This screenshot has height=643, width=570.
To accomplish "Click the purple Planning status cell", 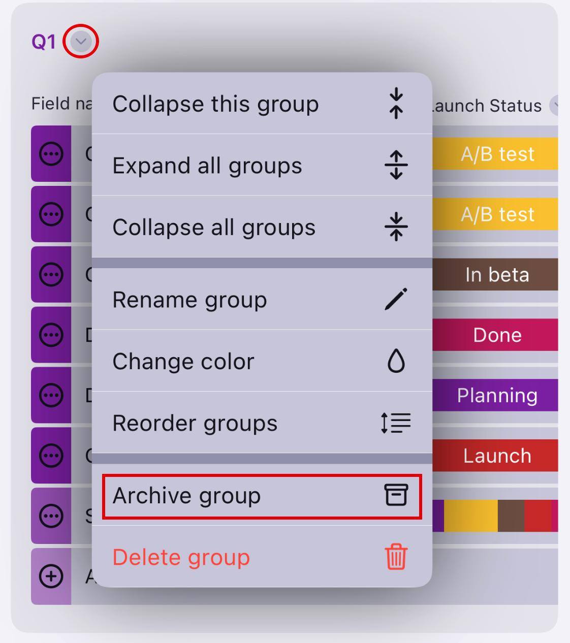I will pyautogui.click(x=496, y=395).
